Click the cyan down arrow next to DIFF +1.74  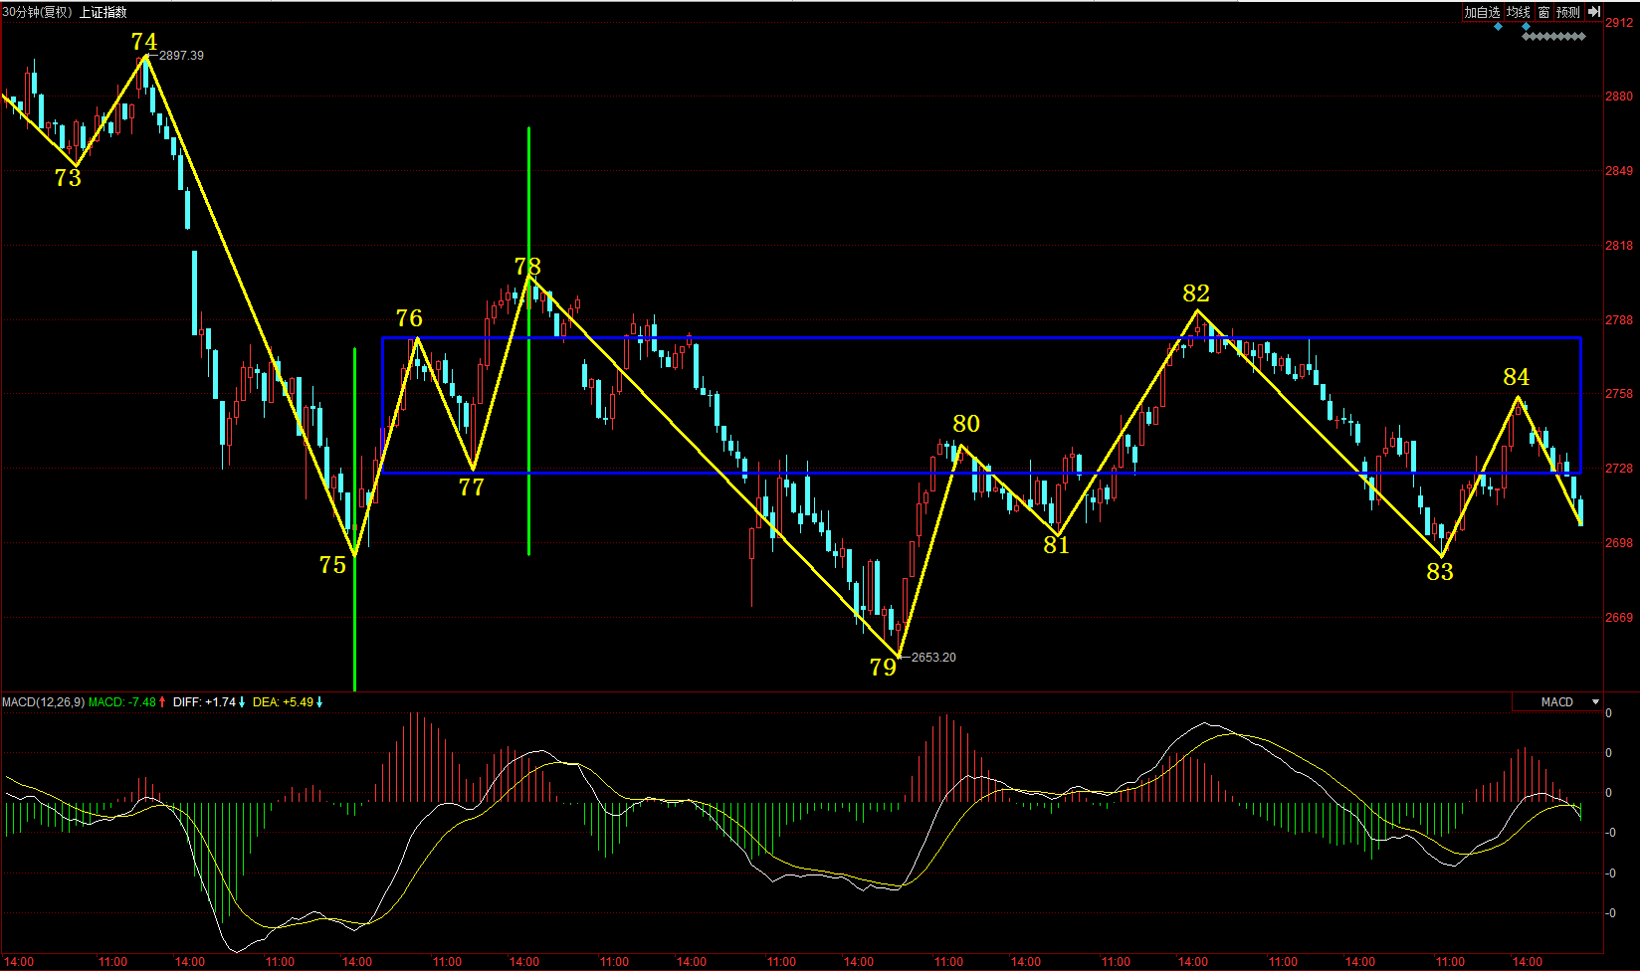pyautogui.click(x=242, y=702)
